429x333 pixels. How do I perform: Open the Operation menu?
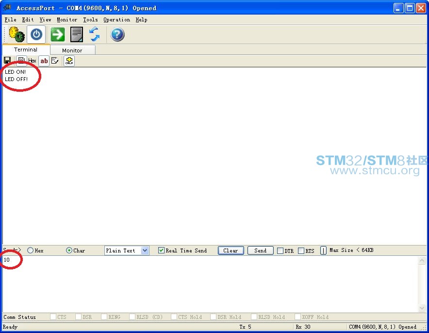(x=116, y=19)
